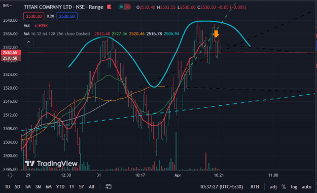Click the volume value 4.909K

pyautogui.click(x=41, y=26)
